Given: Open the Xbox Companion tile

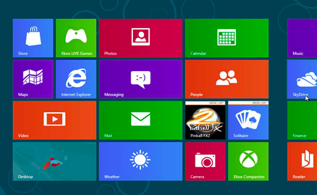Looking at the screenshot, I should pyautogui.click(x=248, y=161).
